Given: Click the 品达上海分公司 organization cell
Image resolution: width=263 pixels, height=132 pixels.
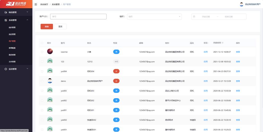Looking at the screenshot, I should tap(172, 91).
